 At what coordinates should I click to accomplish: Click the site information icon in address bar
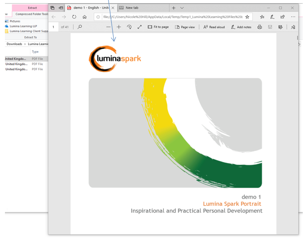point(98,17)
